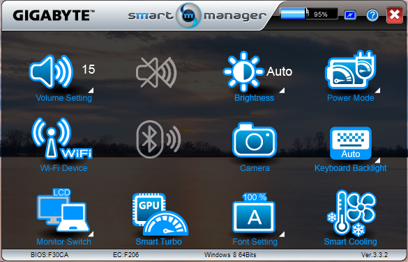Expand the Volume Setting corner arrow
The height and width of the screenshot is (262, 408).
(x=91, y=90)
